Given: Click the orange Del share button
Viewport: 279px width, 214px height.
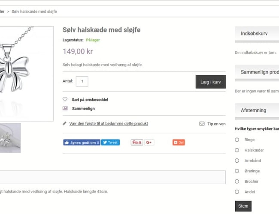Looking at the screenshot, I should 179,143.
